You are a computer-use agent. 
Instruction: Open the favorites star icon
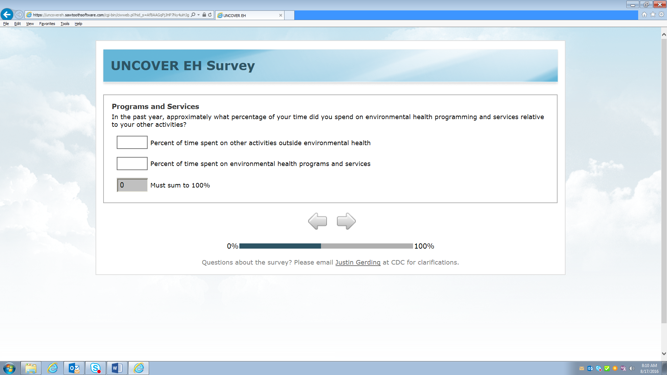click(x=653, y=15)
